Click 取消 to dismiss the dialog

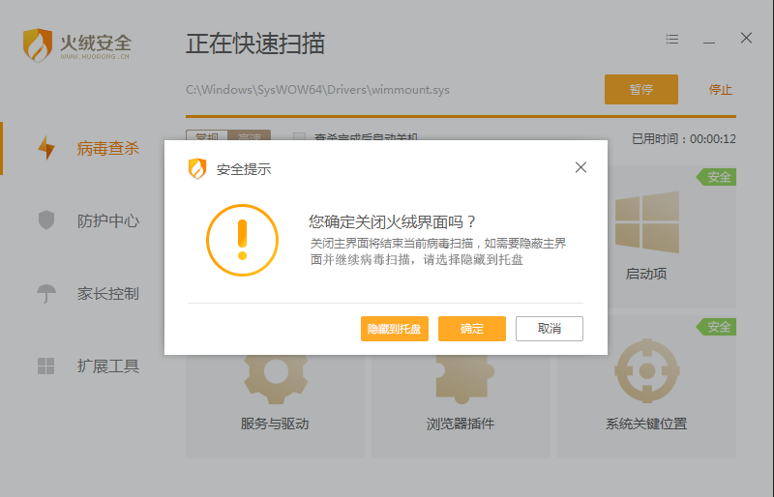(x=550, y=329)
